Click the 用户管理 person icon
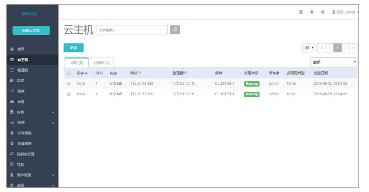Screen dimensions: 369x192 pyautogui.click(x=12, y=175)
